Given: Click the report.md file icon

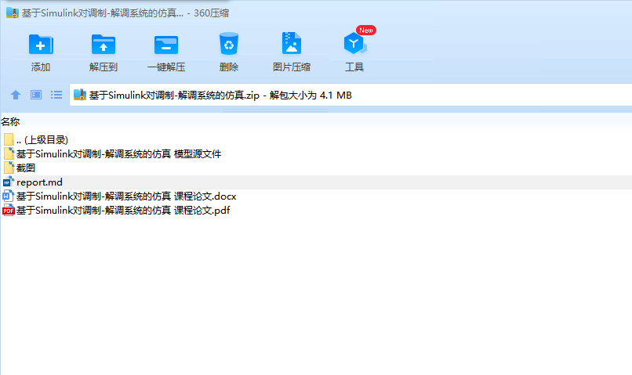Looking at the screenshot, I should [x=9, y=182].
